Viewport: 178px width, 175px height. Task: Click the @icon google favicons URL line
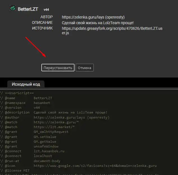[x=78, y=166]
